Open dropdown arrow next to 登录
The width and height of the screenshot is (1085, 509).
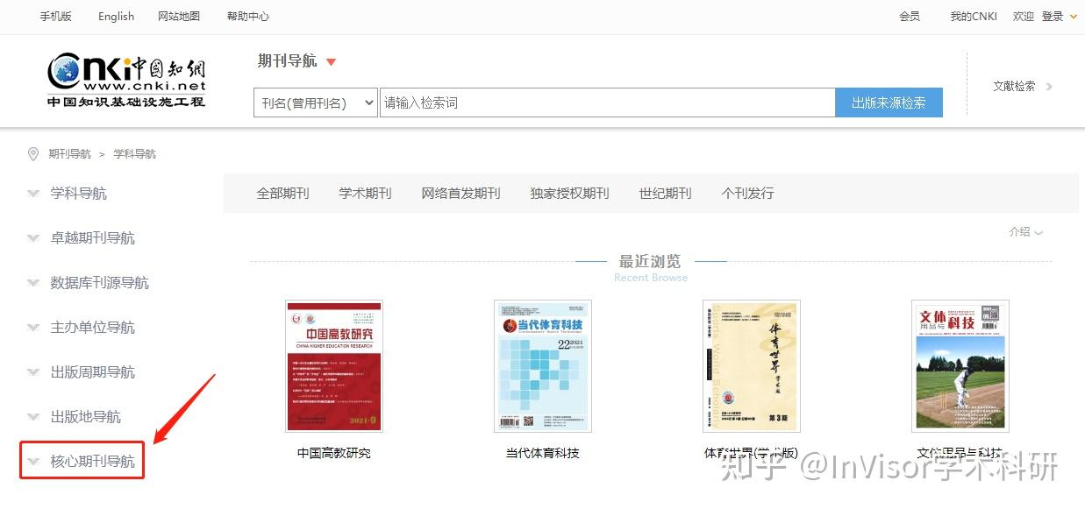pyautogui.click(x=1074, y=16)
